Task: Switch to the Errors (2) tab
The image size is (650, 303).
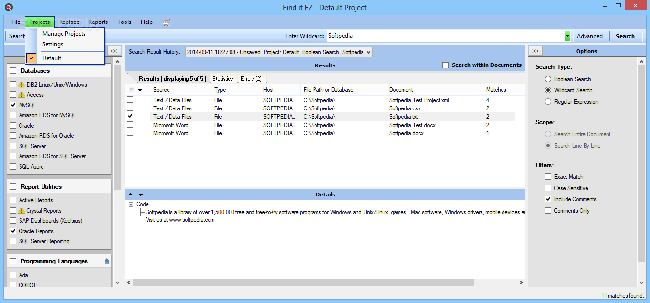Action: tap(252, 79)
